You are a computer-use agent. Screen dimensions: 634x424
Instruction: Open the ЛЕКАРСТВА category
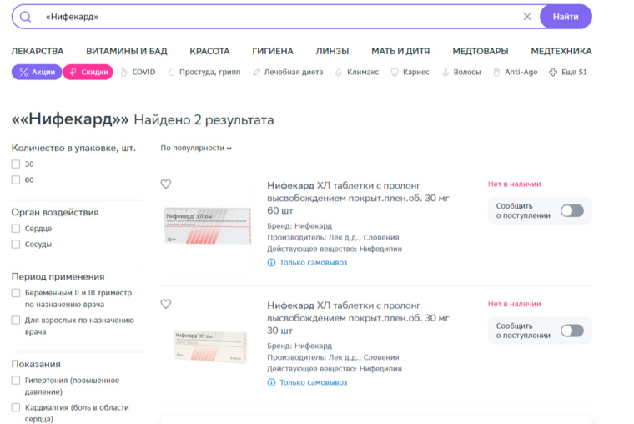tap(38, 51)
